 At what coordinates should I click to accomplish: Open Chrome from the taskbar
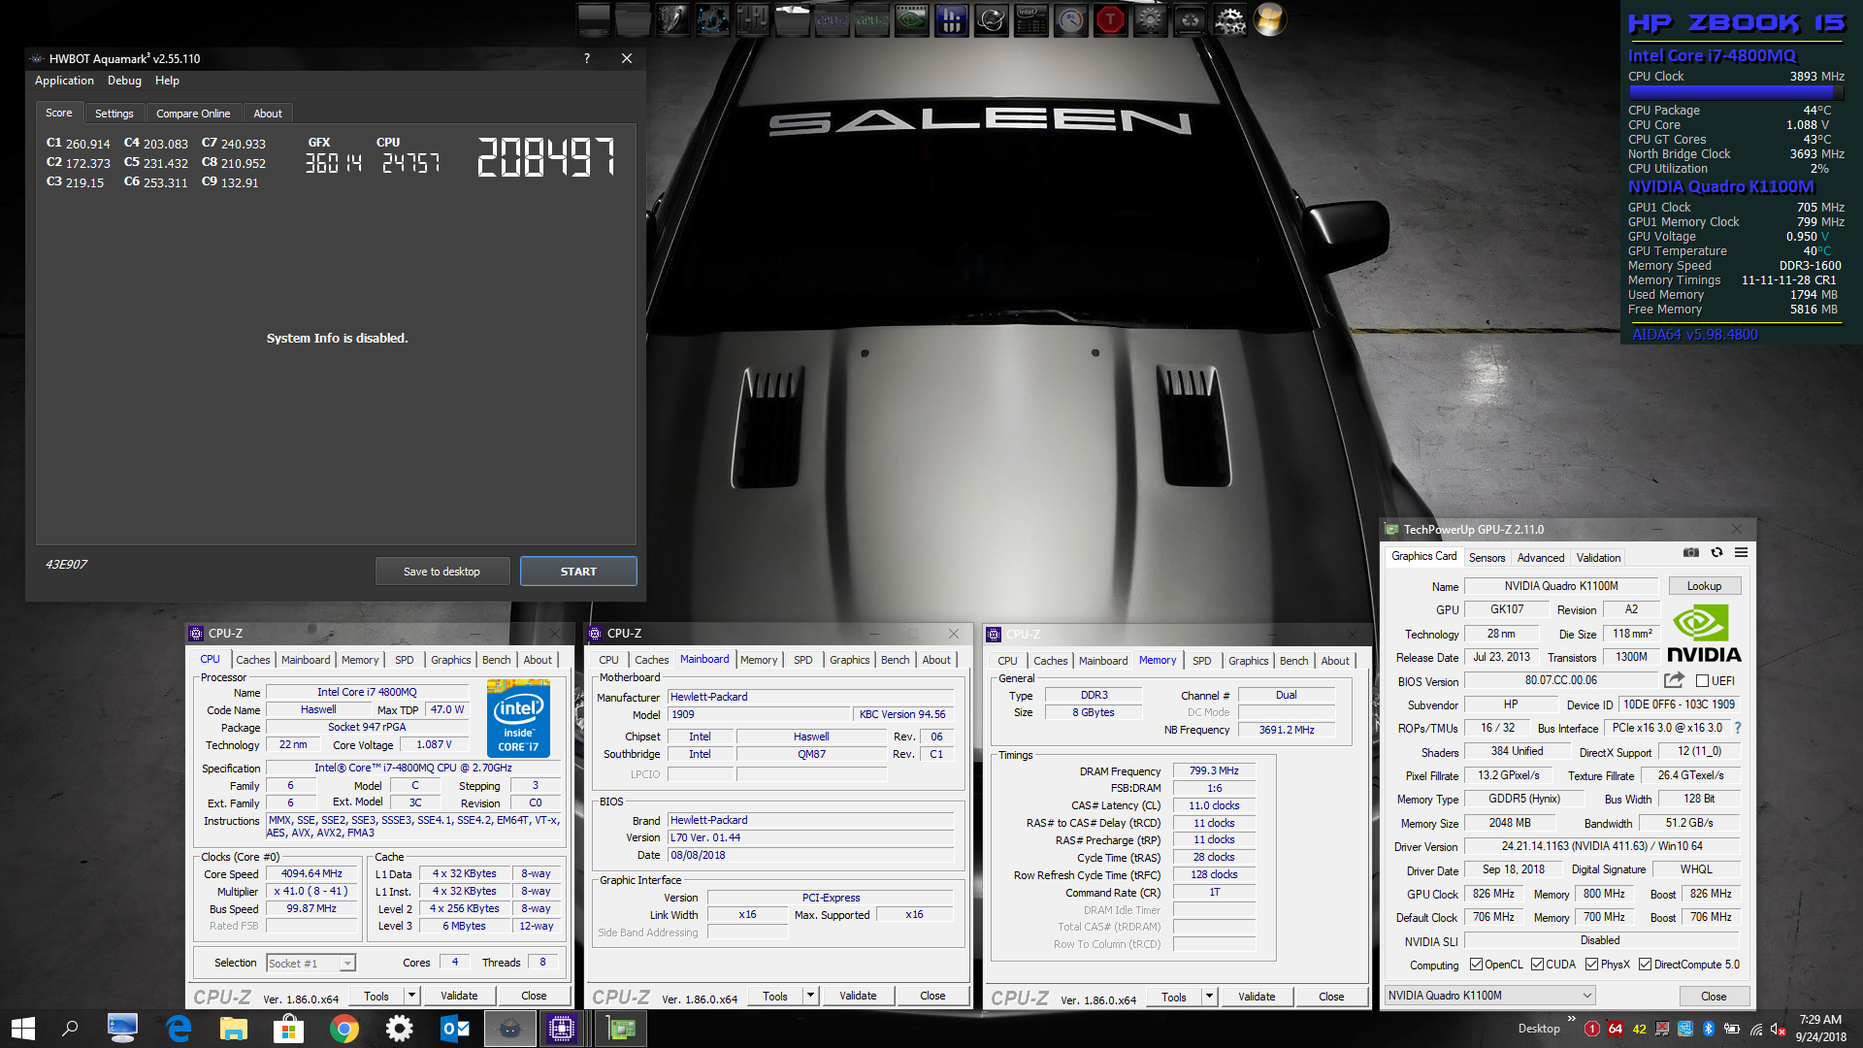343,1029
